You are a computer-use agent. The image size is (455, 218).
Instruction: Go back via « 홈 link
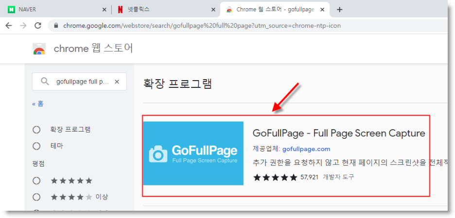[38, 104]
